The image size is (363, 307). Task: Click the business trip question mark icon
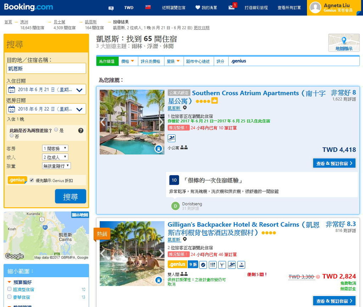tap(81, 130)
